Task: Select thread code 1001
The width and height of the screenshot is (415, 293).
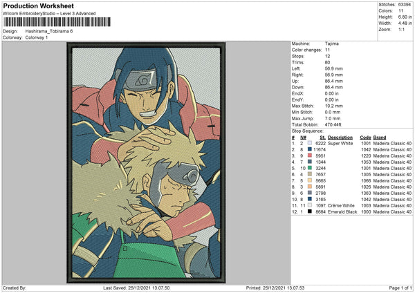Action: click(366, 143)
